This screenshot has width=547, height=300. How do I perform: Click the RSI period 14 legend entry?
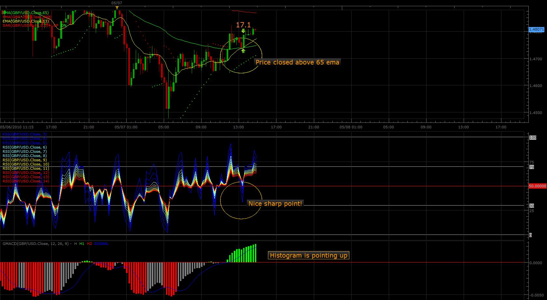(25, 181)
